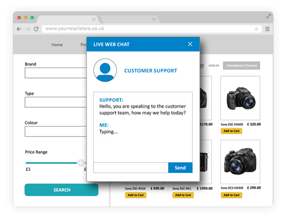Click the £ 1999.00 price text
Screen dimensions: 286x220
pyautogui.click(x=205, y=188)
